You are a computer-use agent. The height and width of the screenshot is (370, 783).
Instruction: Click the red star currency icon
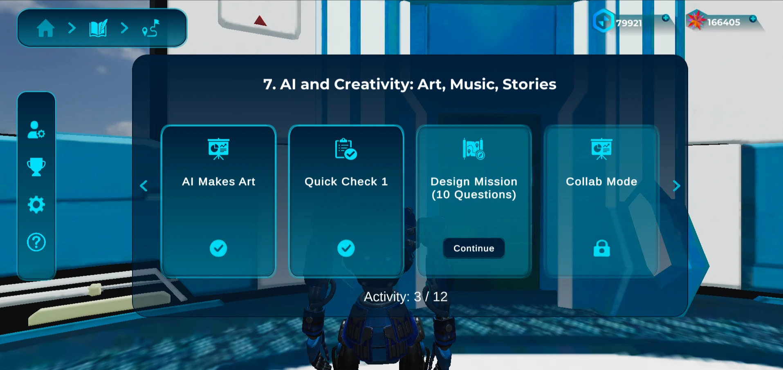(696, 20)
